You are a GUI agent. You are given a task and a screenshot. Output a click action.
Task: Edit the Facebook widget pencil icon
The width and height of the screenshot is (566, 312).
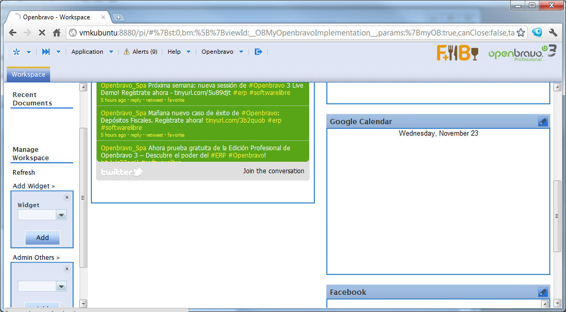point(543,292)
